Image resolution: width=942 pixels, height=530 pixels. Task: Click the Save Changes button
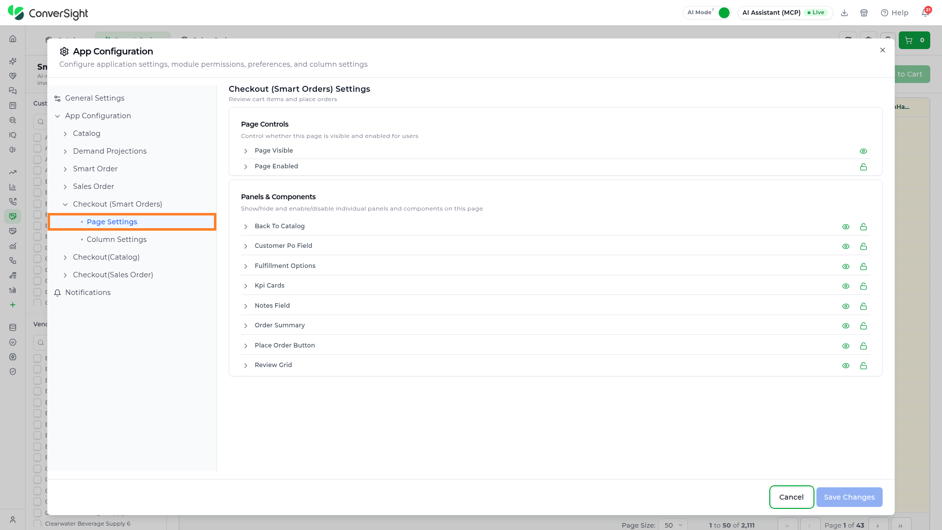[x=849, y=497]
